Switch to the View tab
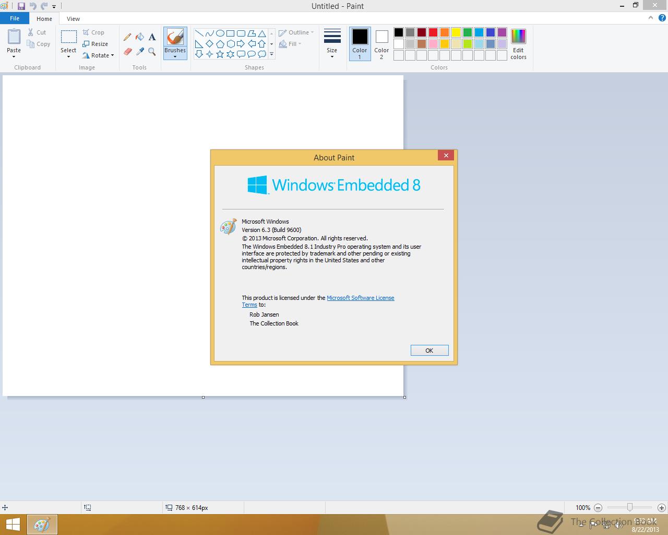The width and height of the screenshot is (668, 535). point(73,19)
